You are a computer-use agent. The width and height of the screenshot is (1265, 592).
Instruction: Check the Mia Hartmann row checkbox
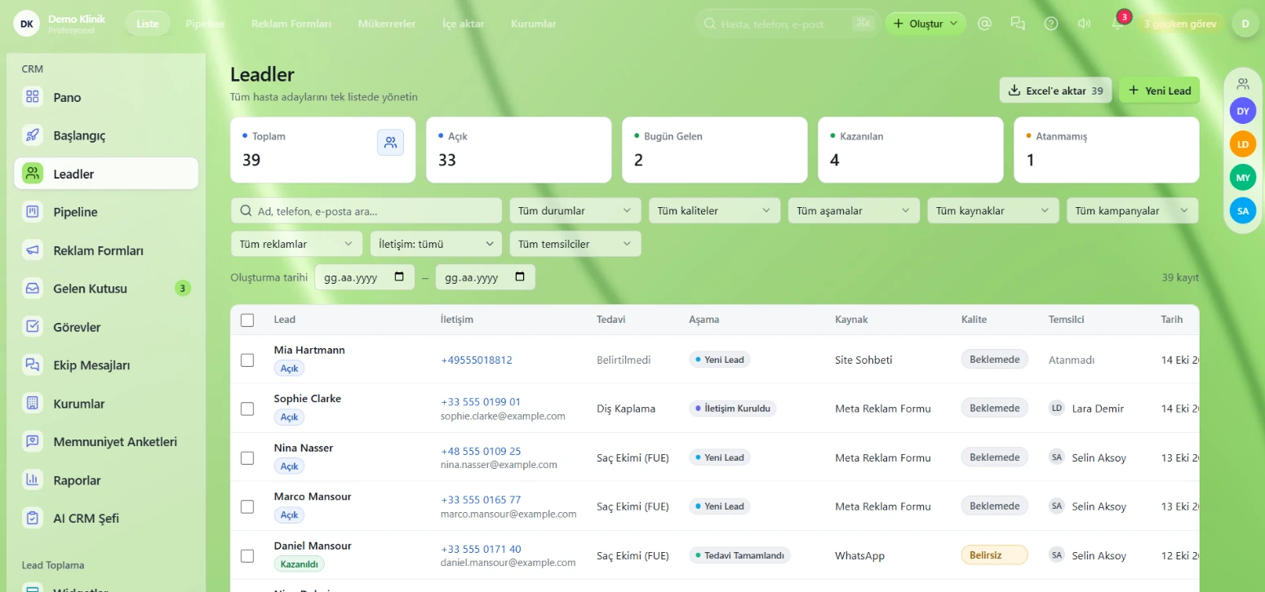247,360
